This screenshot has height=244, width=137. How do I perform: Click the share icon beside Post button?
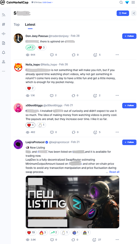(x=134, y=13)
